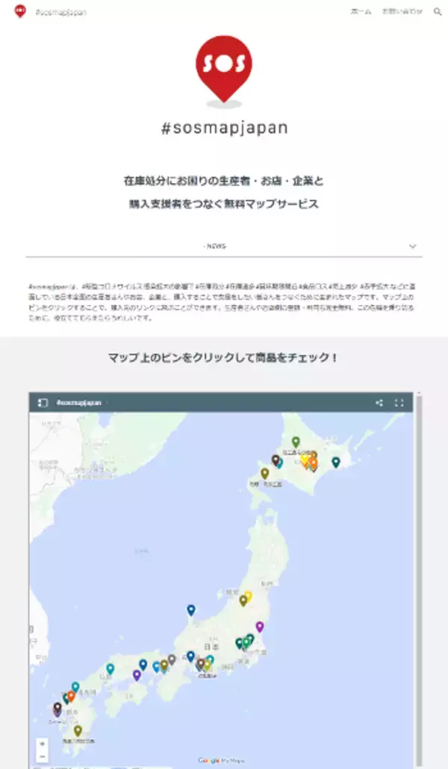Click the #sosmapjapan title in map toolbar
This screenshot has height=769, width=448.
click(x=78, y=403)
